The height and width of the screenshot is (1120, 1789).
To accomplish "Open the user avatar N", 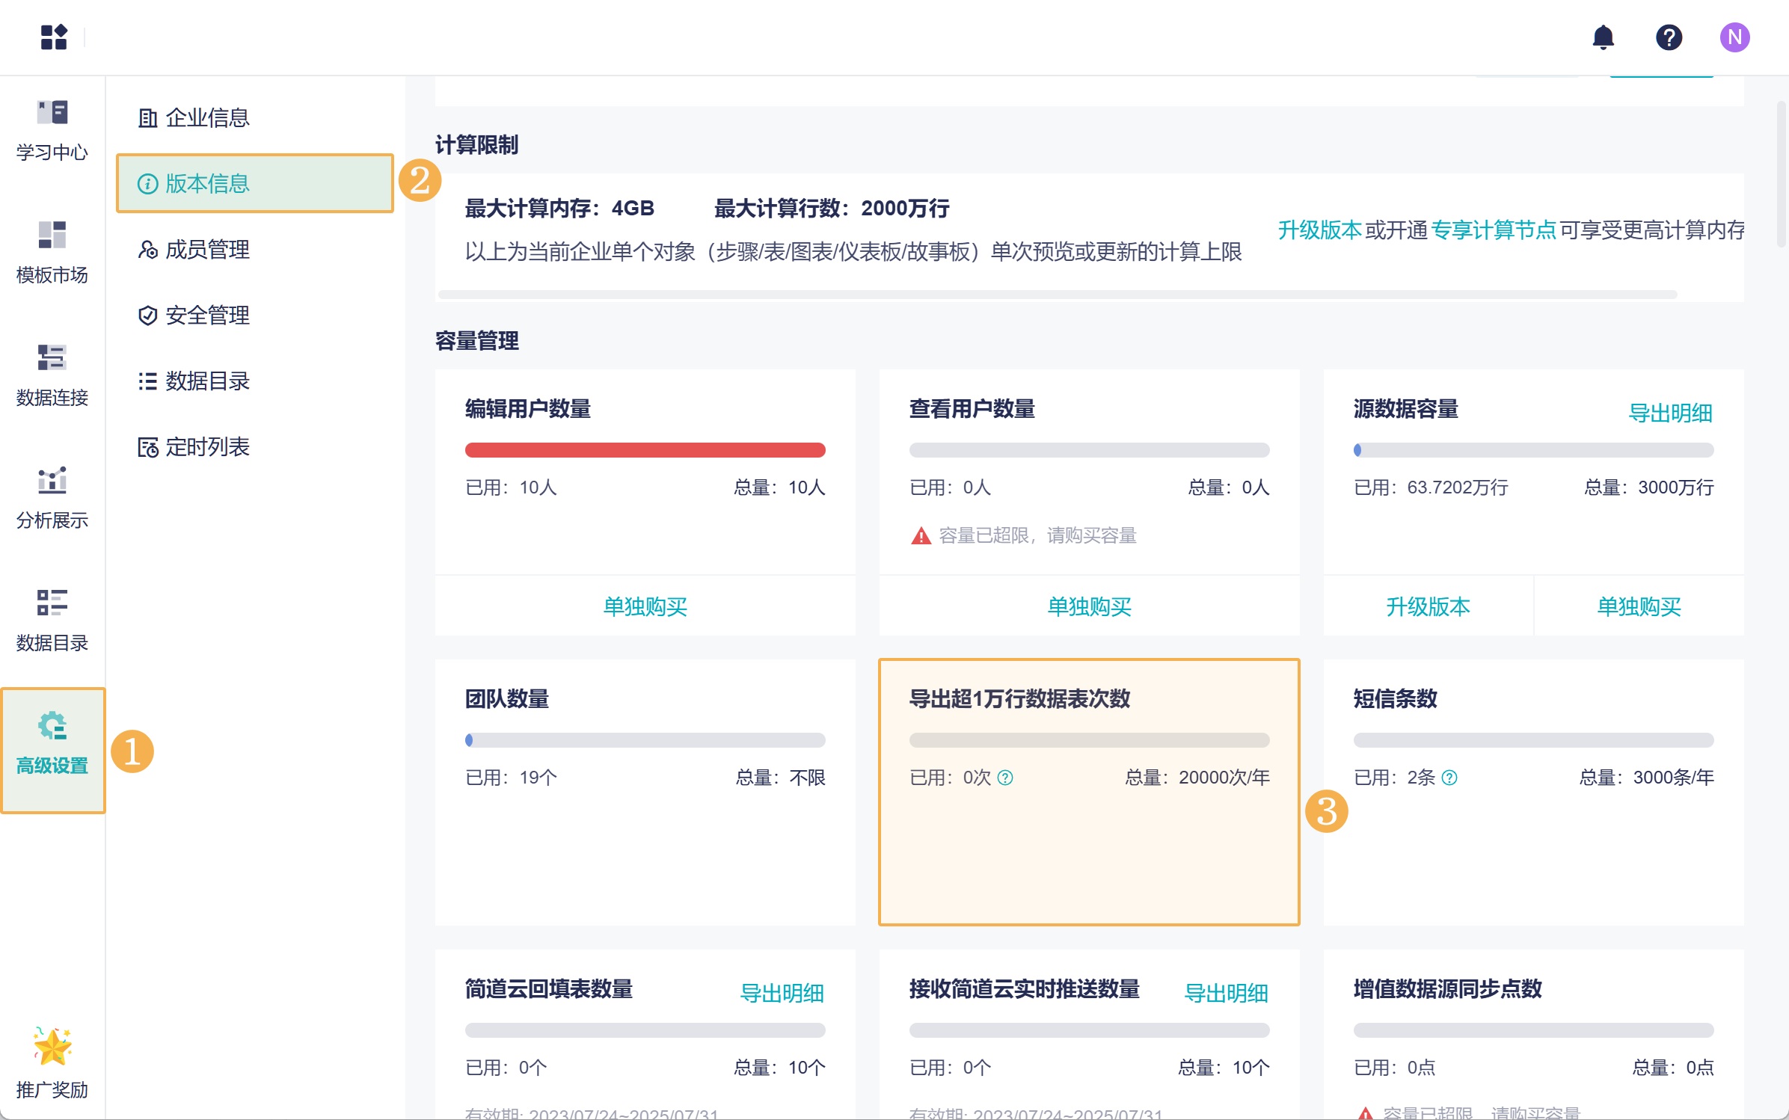I will click(1734, 37).
